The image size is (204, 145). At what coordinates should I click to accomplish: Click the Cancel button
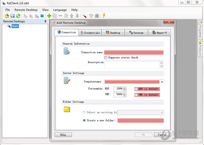162,135
